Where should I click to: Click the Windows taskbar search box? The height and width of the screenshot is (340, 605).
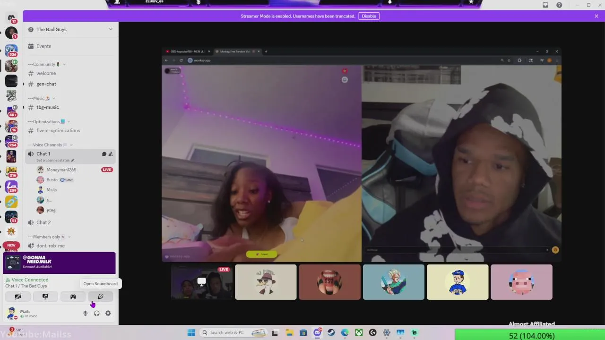tap(233, 332)
